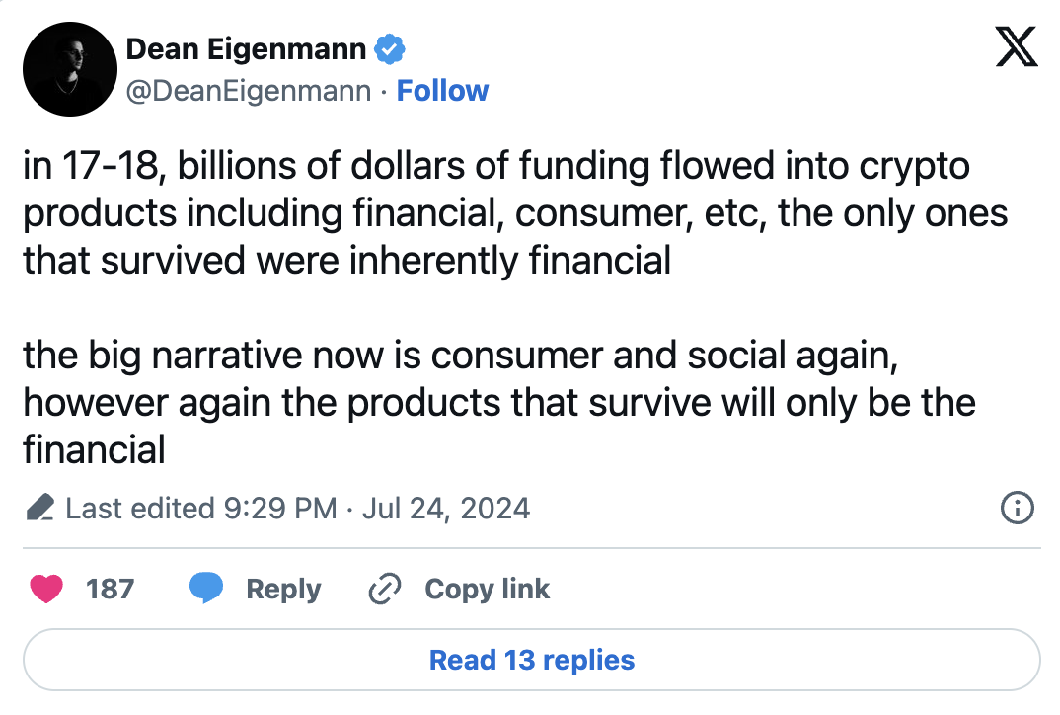Click the pencil edit-history icon

[40, 509]
